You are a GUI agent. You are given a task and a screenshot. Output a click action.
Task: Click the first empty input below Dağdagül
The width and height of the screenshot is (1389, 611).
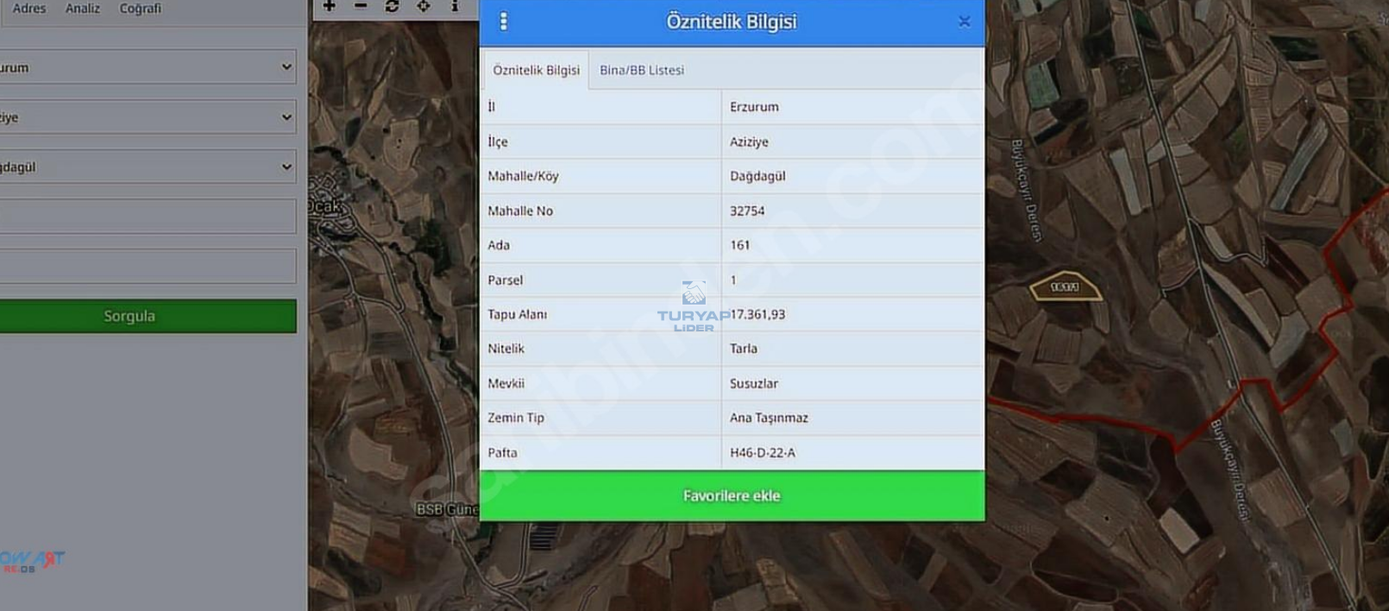tap(148, 217)
